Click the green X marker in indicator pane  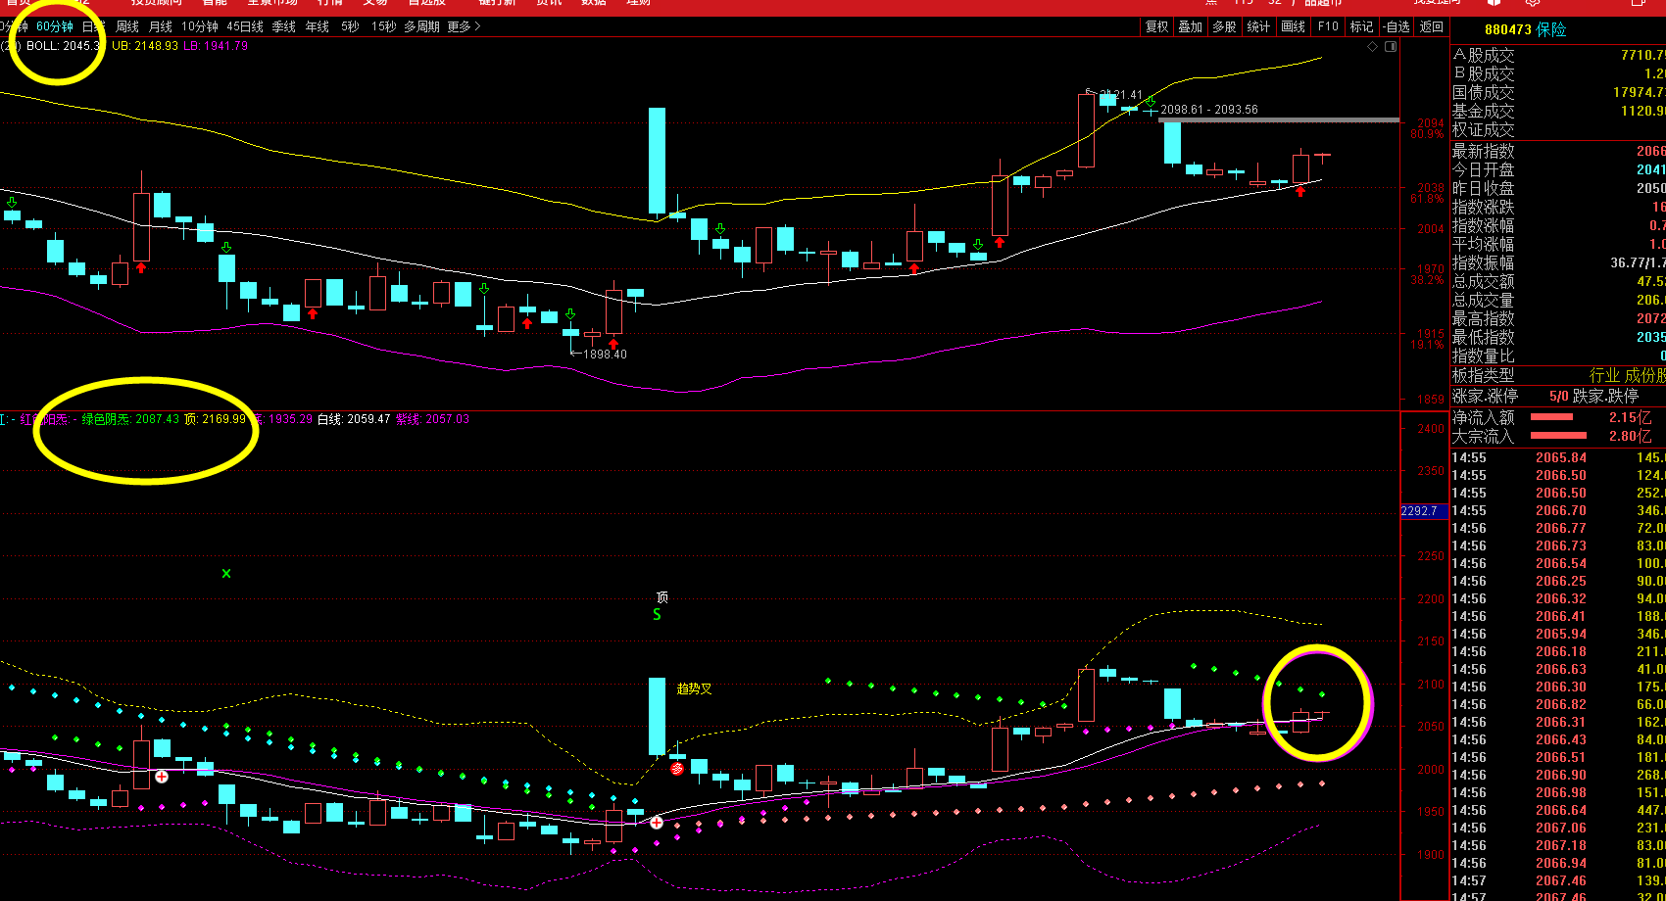(x=226, y=573)
